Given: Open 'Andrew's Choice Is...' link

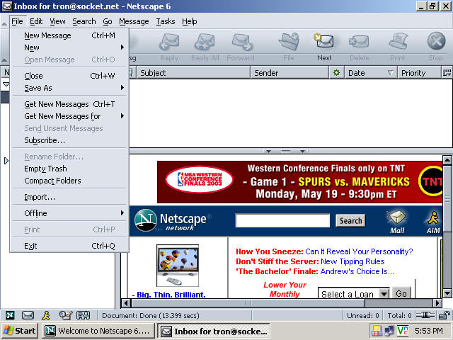Looking at the screenshot, I should tap(357, 271).
